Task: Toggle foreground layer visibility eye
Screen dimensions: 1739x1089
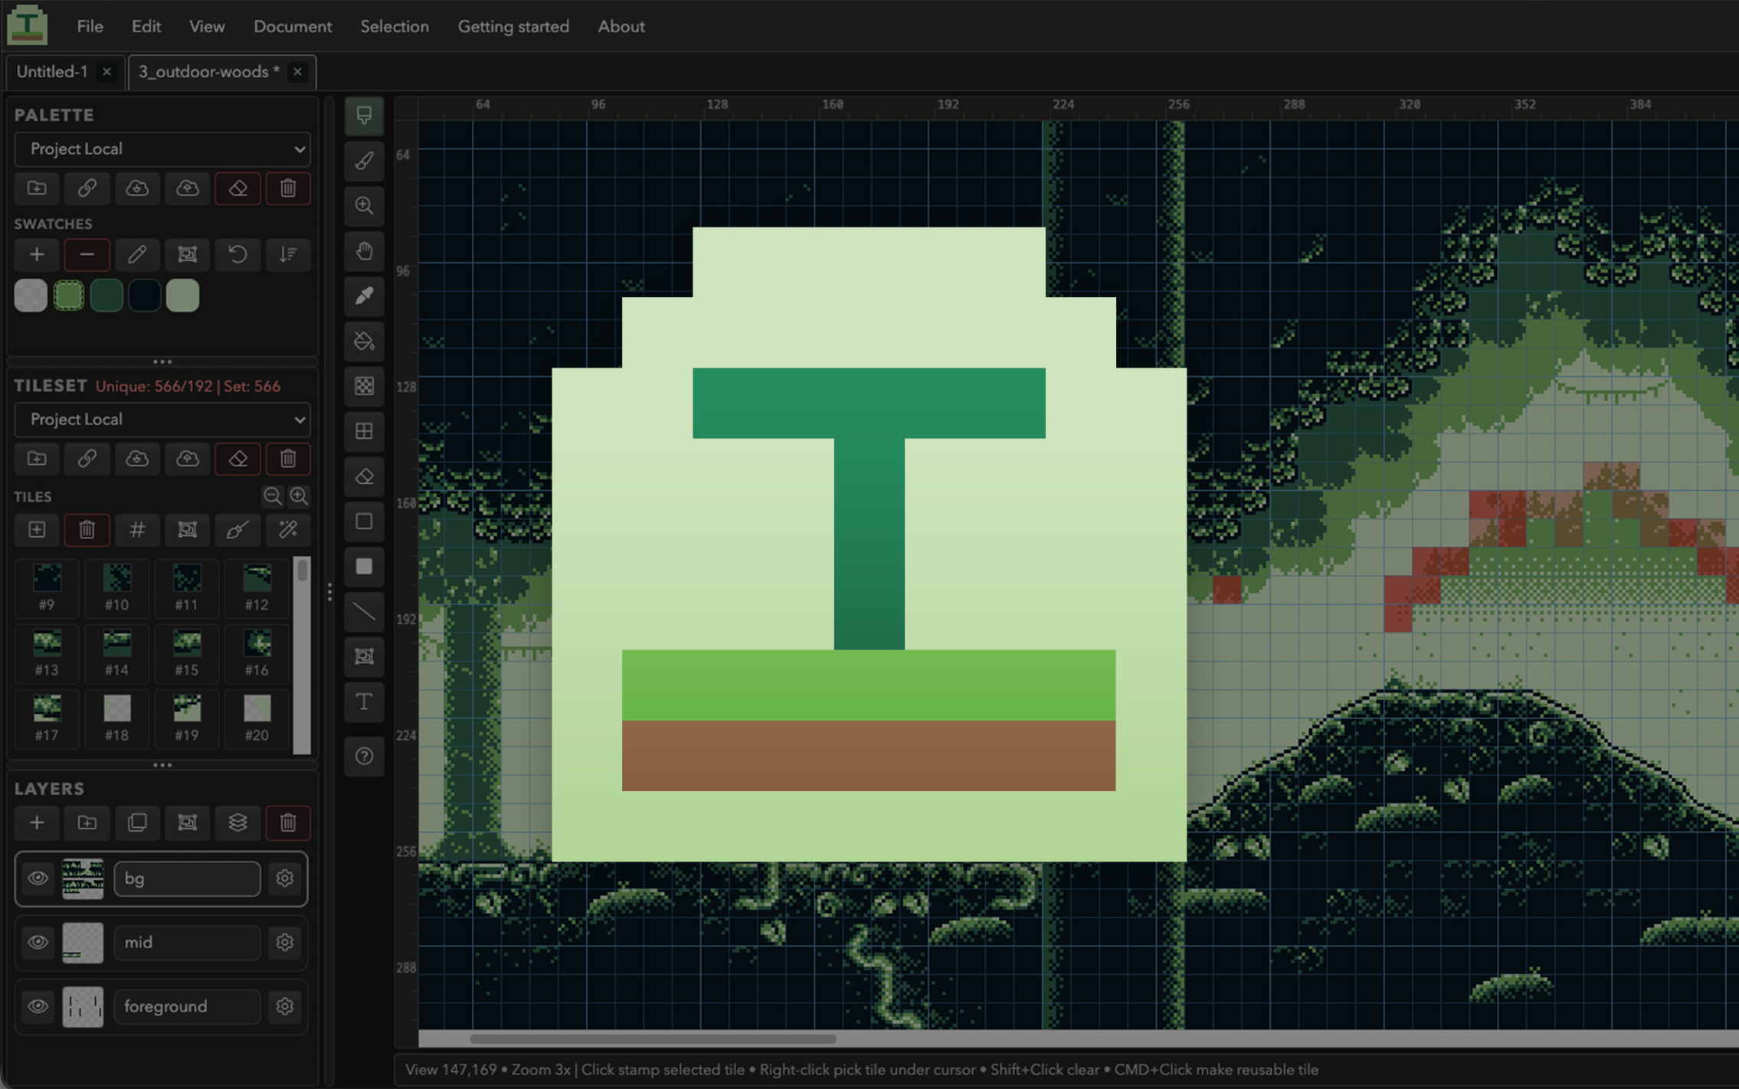Action: tap(38, 1006)
